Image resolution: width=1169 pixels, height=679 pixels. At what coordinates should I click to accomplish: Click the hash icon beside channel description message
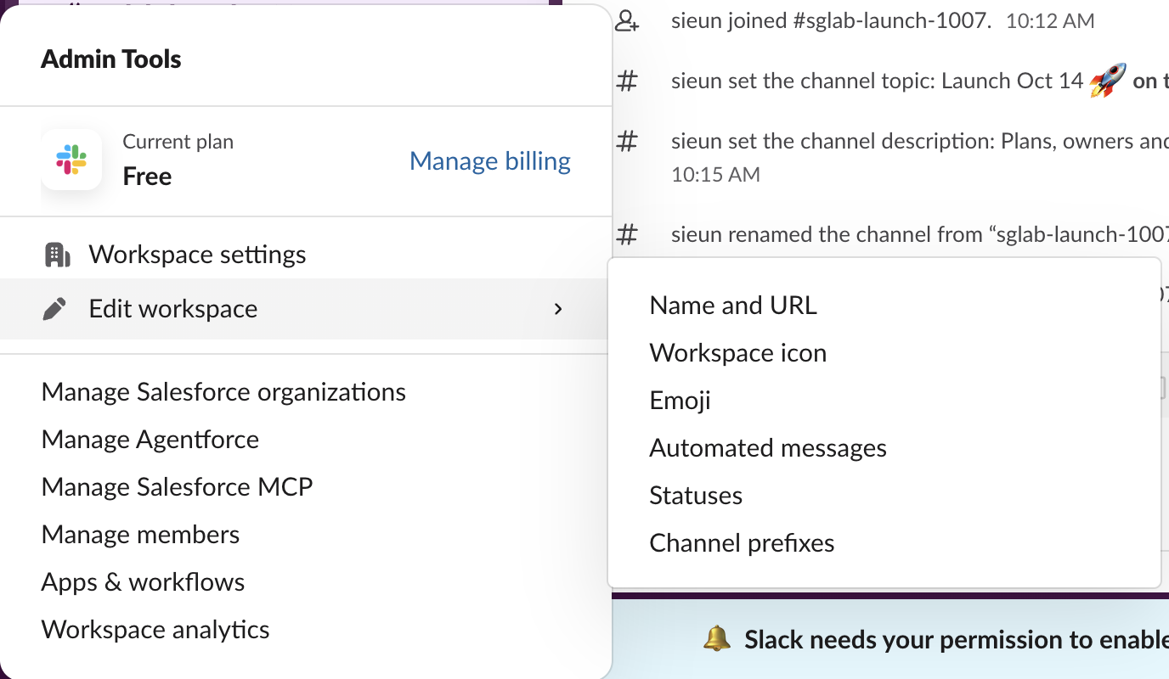tap(627, 141)
